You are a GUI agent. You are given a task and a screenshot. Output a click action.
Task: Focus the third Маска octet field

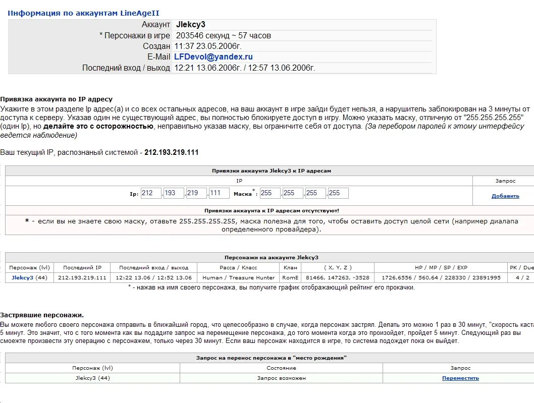[x=315, y=193]
